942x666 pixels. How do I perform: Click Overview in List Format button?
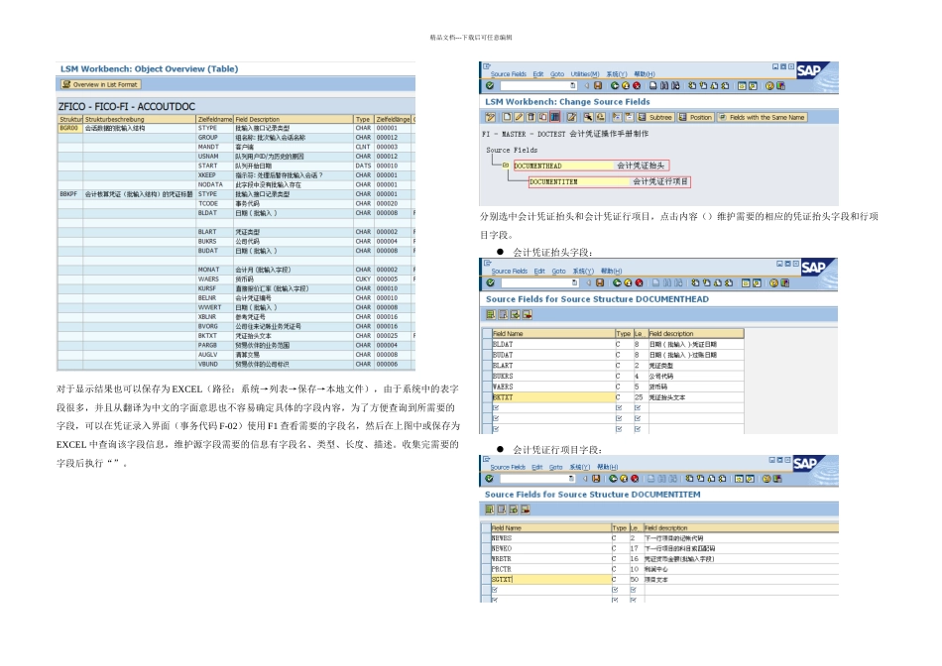[100, 84]
